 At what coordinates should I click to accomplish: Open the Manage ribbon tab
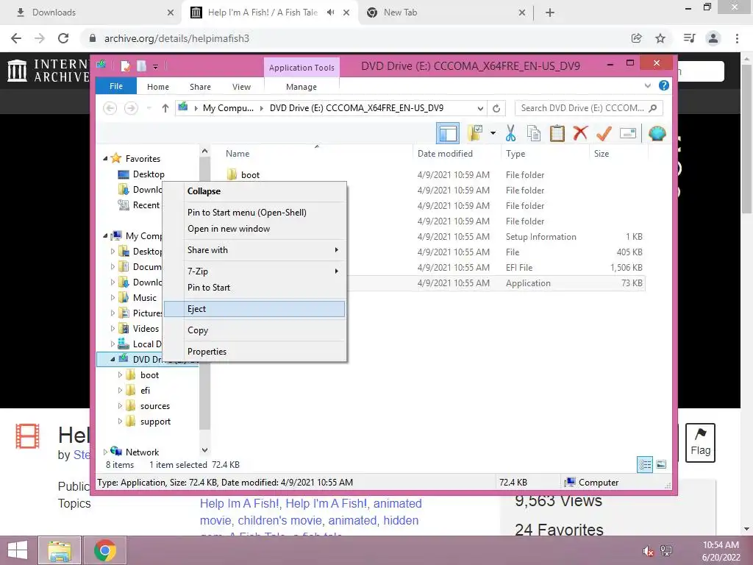click(x=301, y=87)
